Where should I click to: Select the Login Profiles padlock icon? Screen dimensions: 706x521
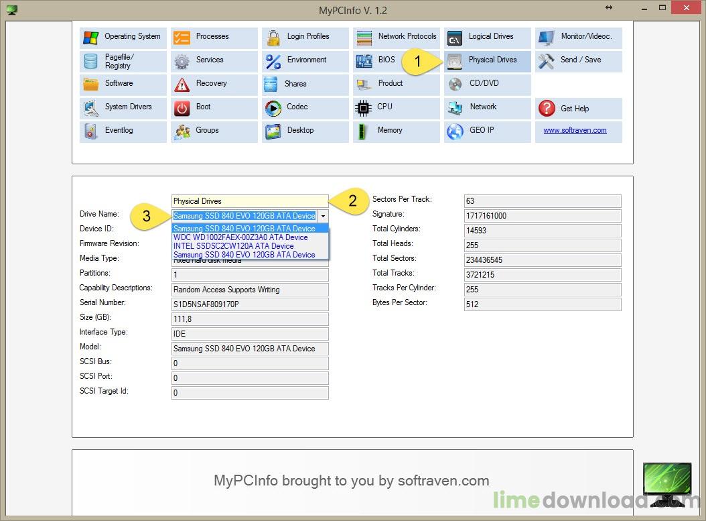[273, 38]
